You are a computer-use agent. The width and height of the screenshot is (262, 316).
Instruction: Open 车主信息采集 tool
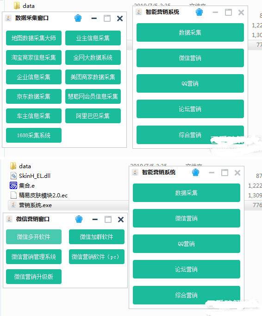coord(34,116)
